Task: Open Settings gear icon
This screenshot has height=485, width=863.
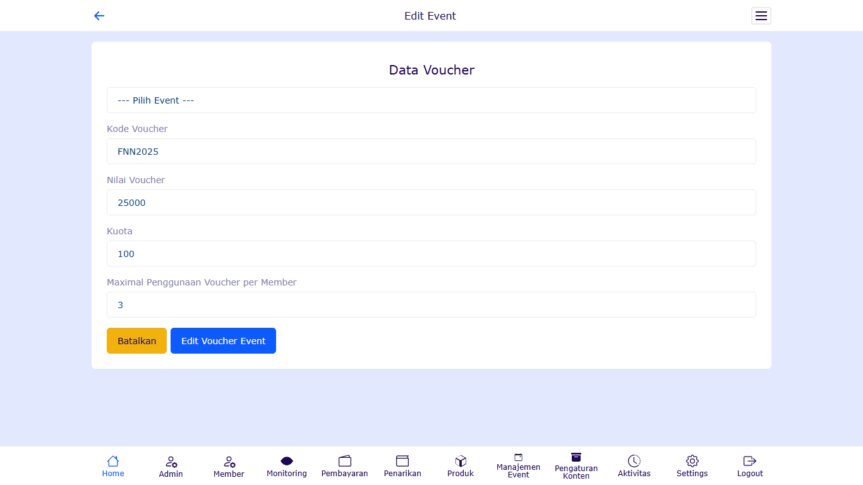Action: pos(692,462)
